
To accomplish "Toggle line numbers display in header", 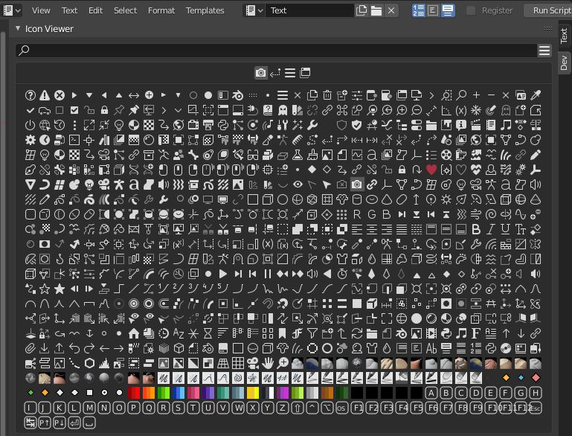I will pyautogui.click(x=418, y=10).
